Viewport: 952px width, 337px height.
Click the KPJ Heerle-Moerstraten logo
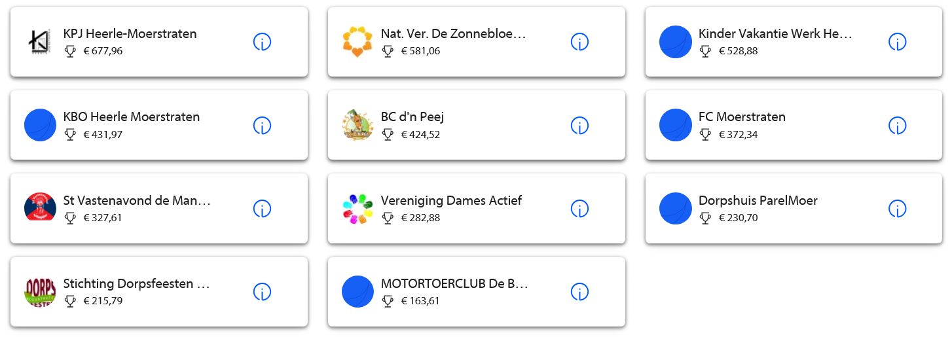click(x=40, y=42)
